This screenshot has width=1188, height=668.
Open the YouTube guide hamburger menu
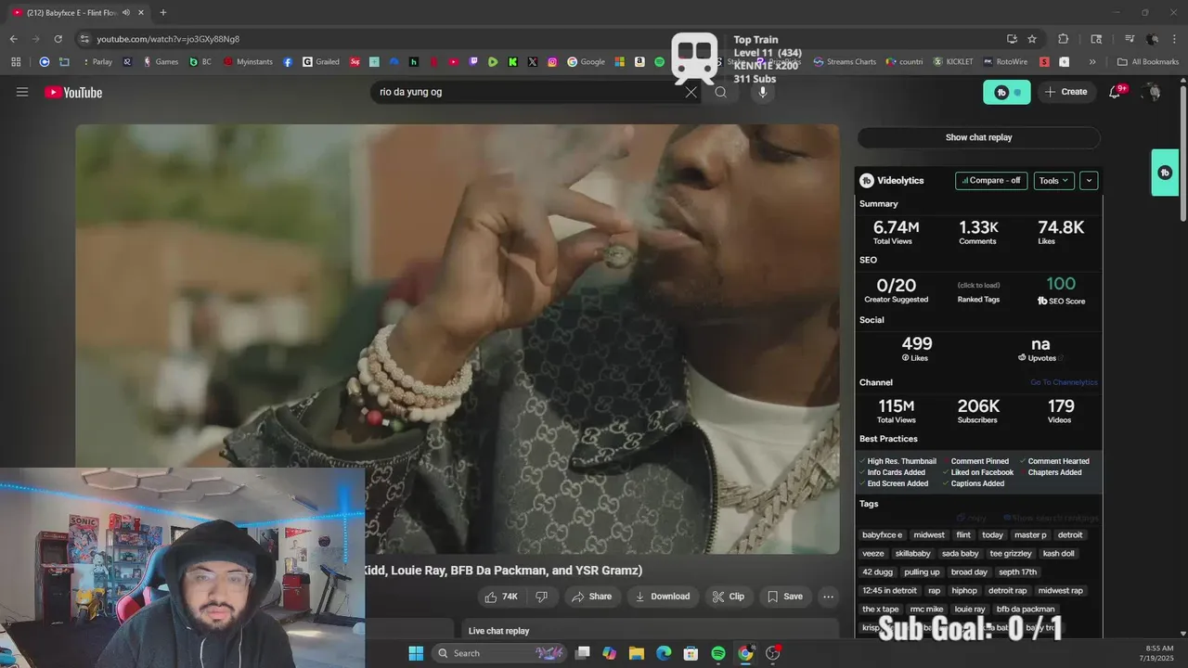(x=22, y=92)
